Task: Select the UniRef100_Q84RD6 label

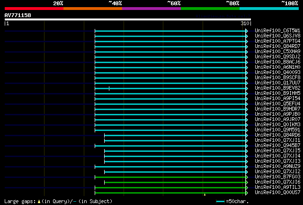Action: [x=277, y=135]
